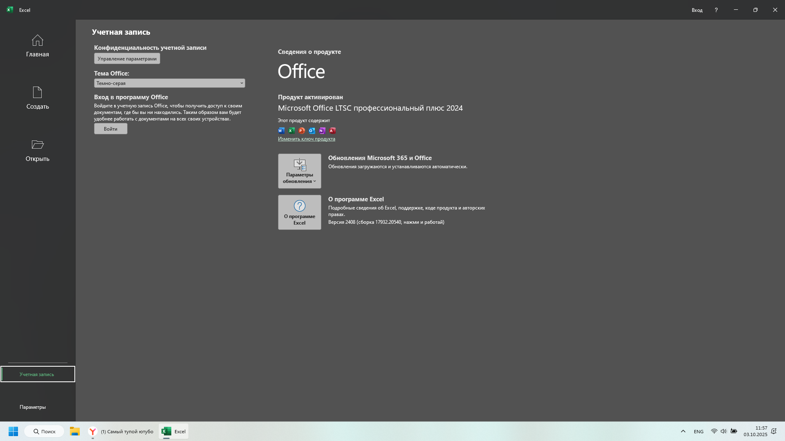Screen dimensions: 785x441
Task: Click the Access icon in product list
Action: tap(332, 131)
